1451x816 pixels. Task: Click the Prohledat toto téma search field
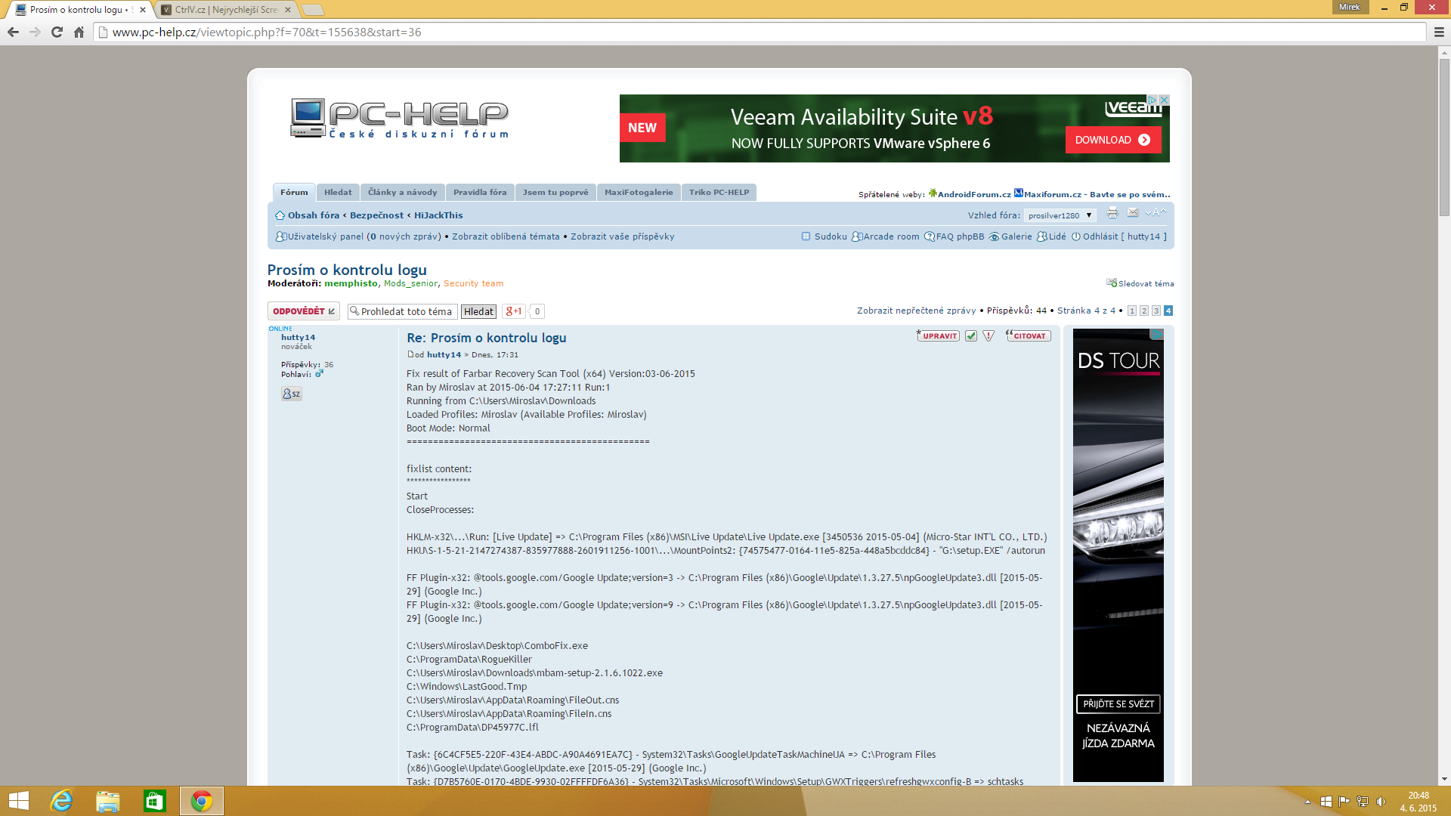(402, 311)
